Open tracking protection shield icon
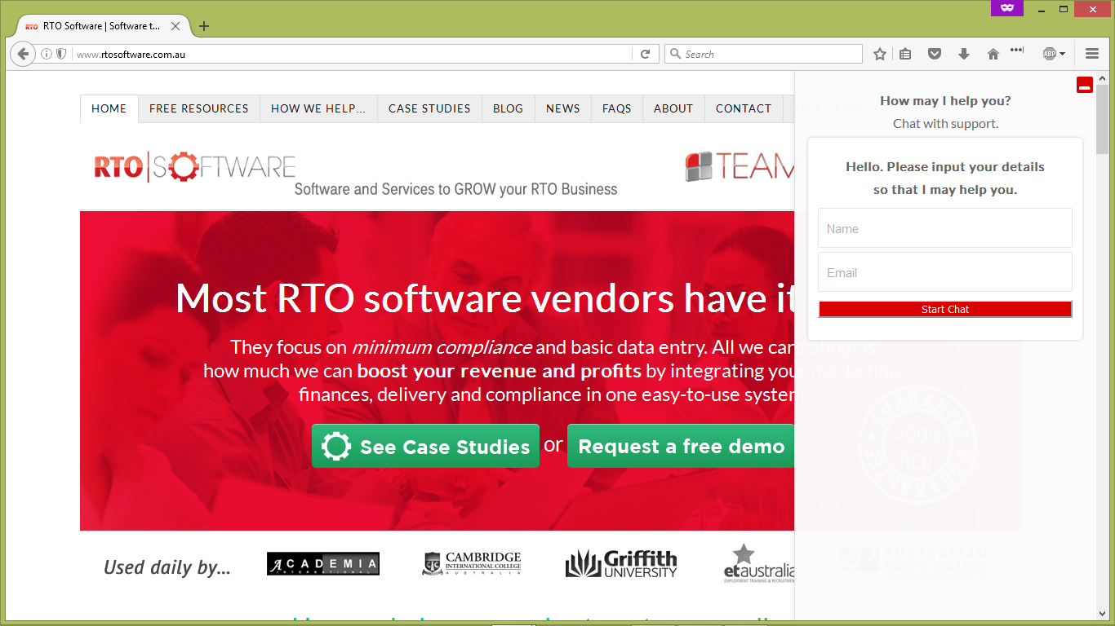The image size is (1115, 626). tap(61, 54)
